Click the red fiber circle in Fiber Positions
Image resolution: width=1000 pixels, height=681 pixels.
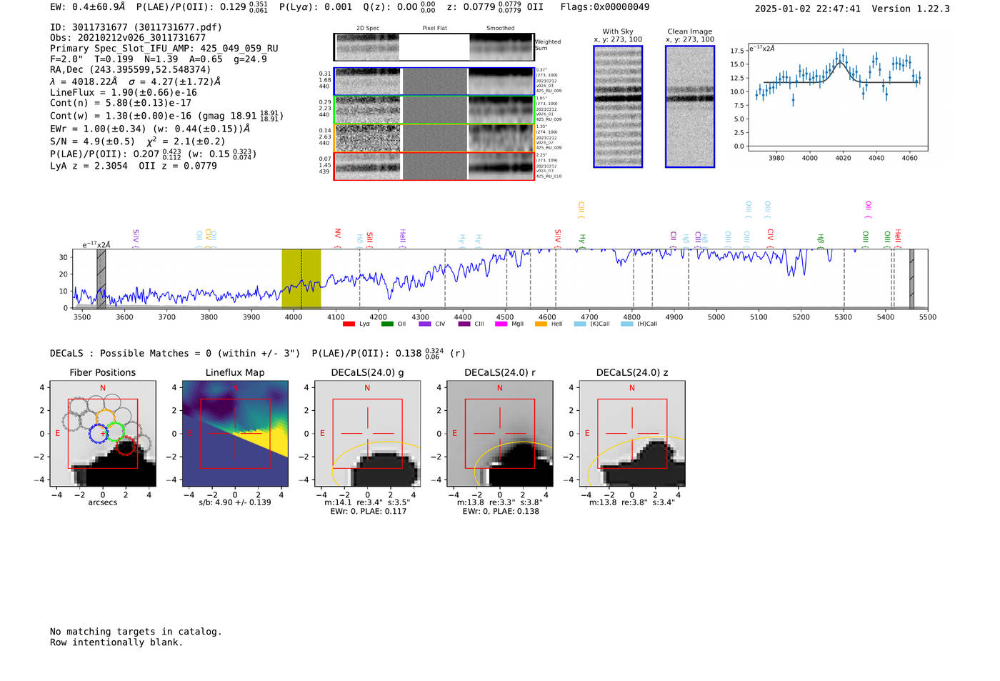click(126, 444)
